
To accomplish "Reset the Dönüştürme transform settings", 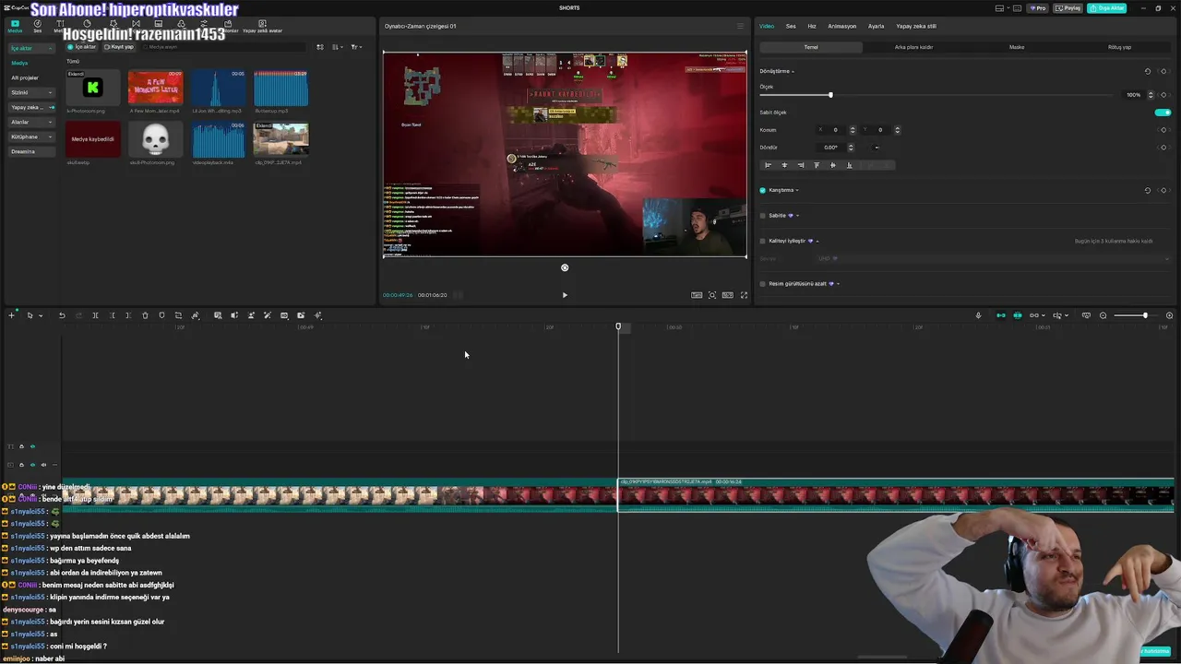I will pos(1148,71).
